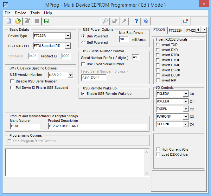The width and height of the screenshot is (211, 196).
Task: Enable Load D2XX driver checkbox
Action: coord(158,154)
